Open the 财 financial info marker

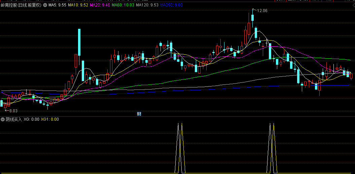tap(139, 114)
